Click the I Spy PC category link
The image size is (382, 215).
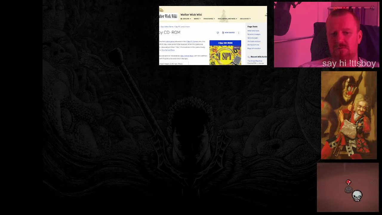[177, 27]
